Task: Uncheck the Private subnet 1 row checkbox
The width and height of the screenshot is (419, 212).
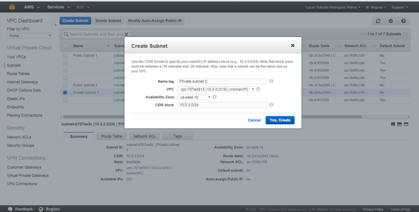Action: coord(65,92)
